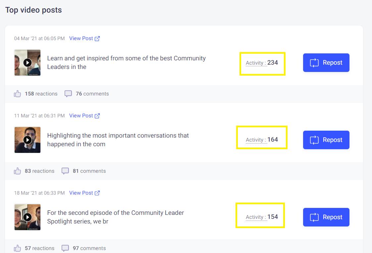Repost the Community Leaders video
372x253 pixels.
[x=326, y=62]
